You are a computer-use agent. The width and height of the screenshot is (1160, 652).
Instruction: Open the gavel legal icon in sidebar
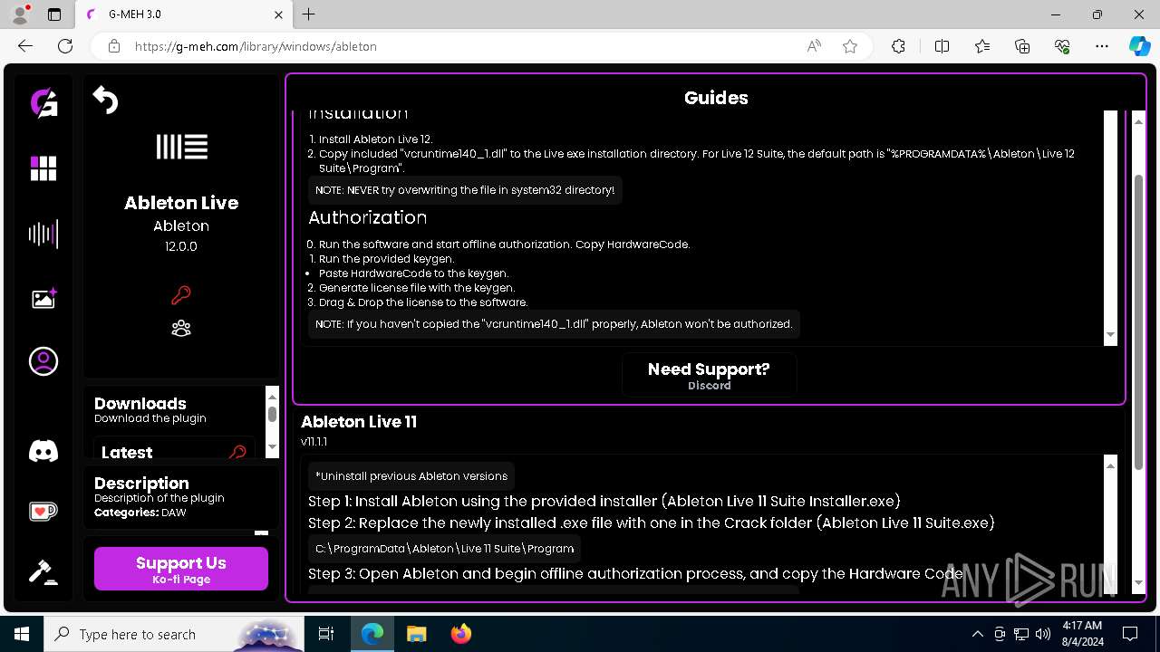(x=43, y=571)
